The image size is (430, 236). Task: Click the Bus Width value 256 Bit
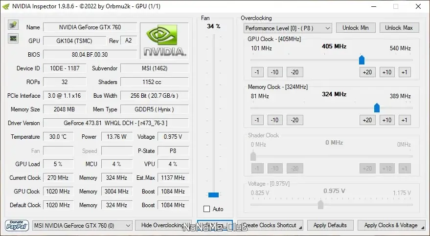[x=155, y=96]
